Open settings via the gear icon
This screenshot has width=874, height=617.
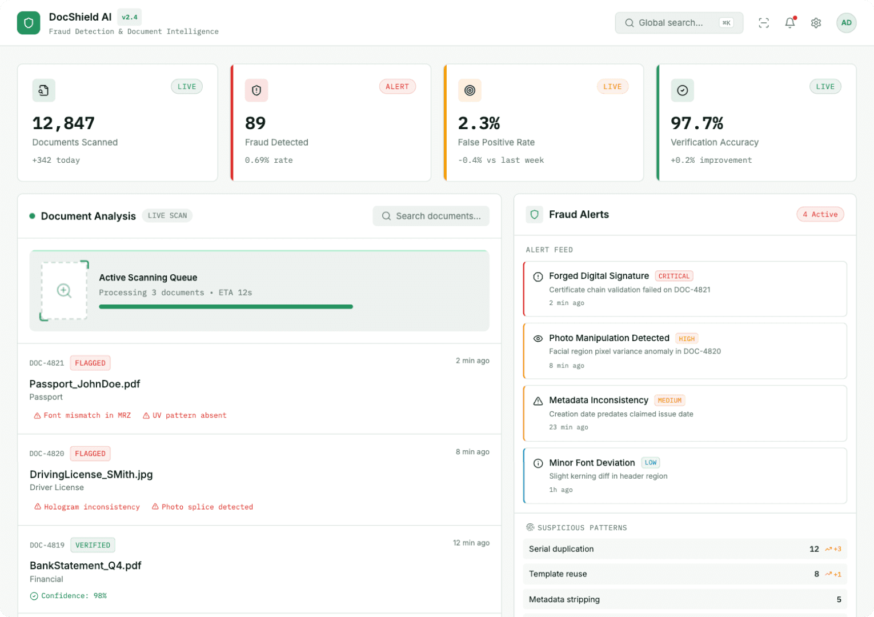(x=816, y=23)
